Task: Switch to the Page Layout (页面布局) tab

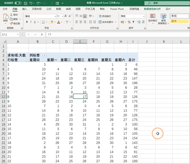Action: pos(37,9)
